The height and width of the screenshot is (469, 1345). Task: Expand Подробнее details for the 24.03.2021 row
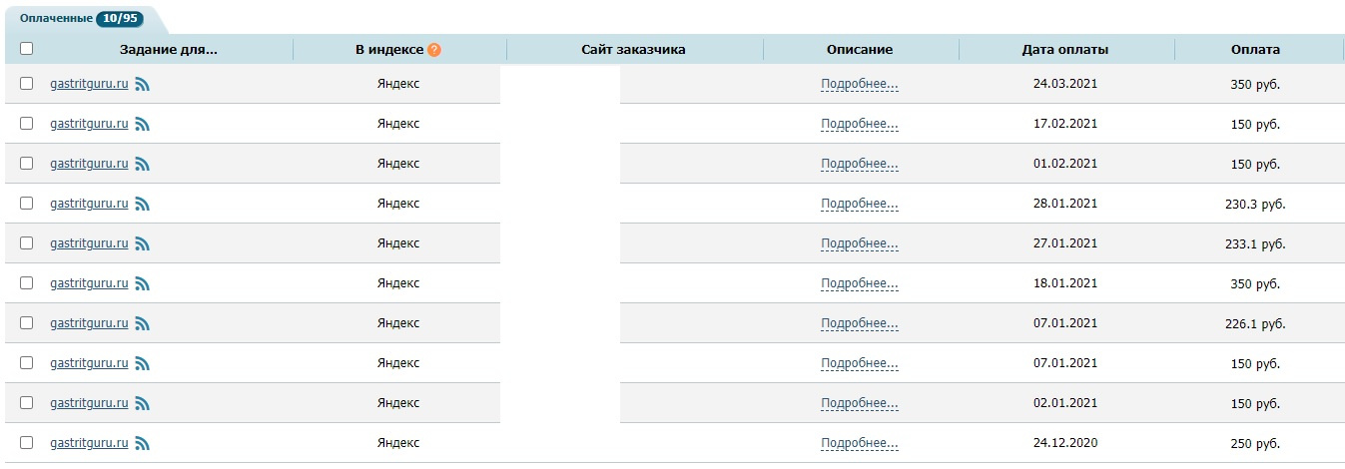tap(860, 85)
